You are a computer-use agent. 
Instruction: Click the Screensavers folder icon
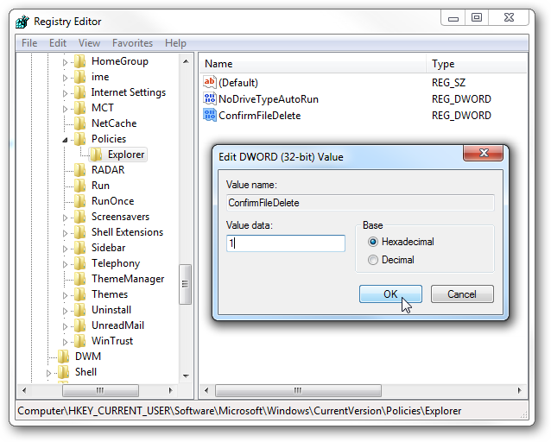coord(80,217)
